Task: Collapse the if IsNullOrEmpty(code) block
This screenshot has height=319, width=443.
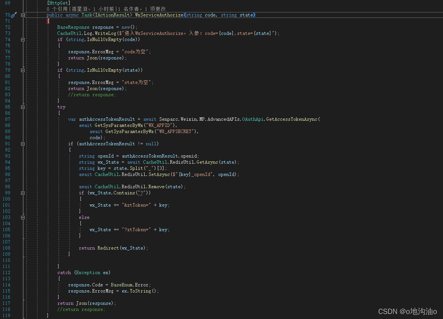Action: pyautogui.click(x=23, y=39)
